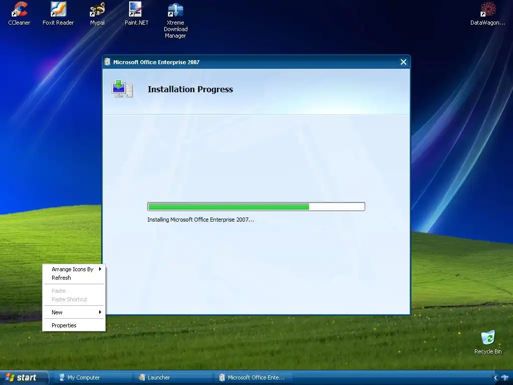The image size is (513, 385).
Task: Select the Mypal browser desktop icon
Action: [x=97, y=14]
